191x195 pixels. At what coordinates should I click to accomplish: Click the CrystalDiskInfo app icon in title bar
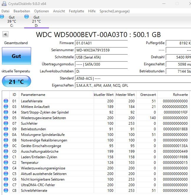tap(4, 4)
